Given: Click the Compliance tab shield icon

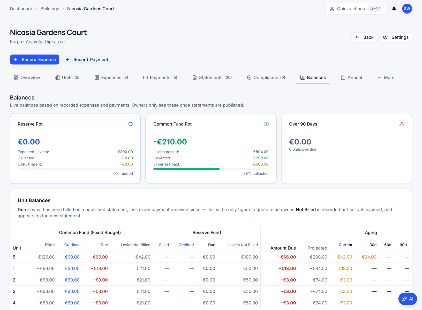Looking at the screenshot, I should [249, 78].
